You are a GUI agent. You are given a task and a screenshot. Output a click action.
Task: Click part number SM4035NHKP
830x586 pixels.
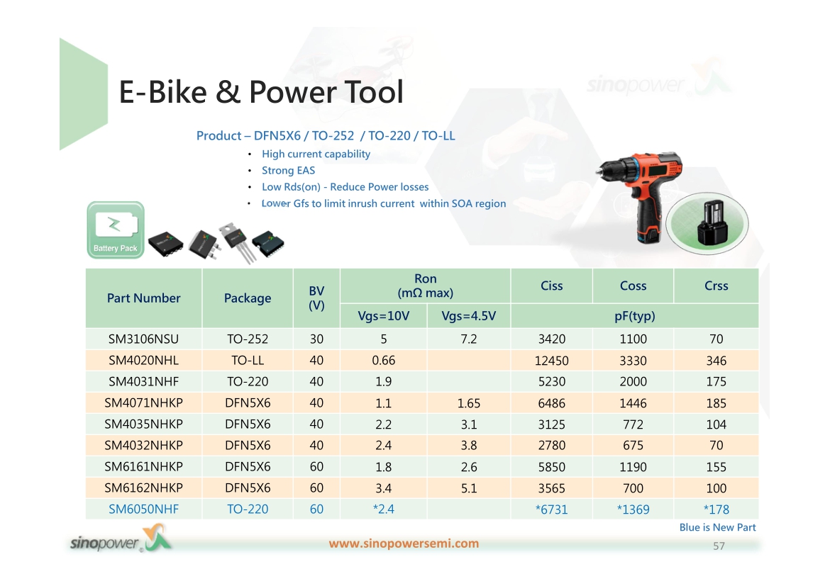143,424
